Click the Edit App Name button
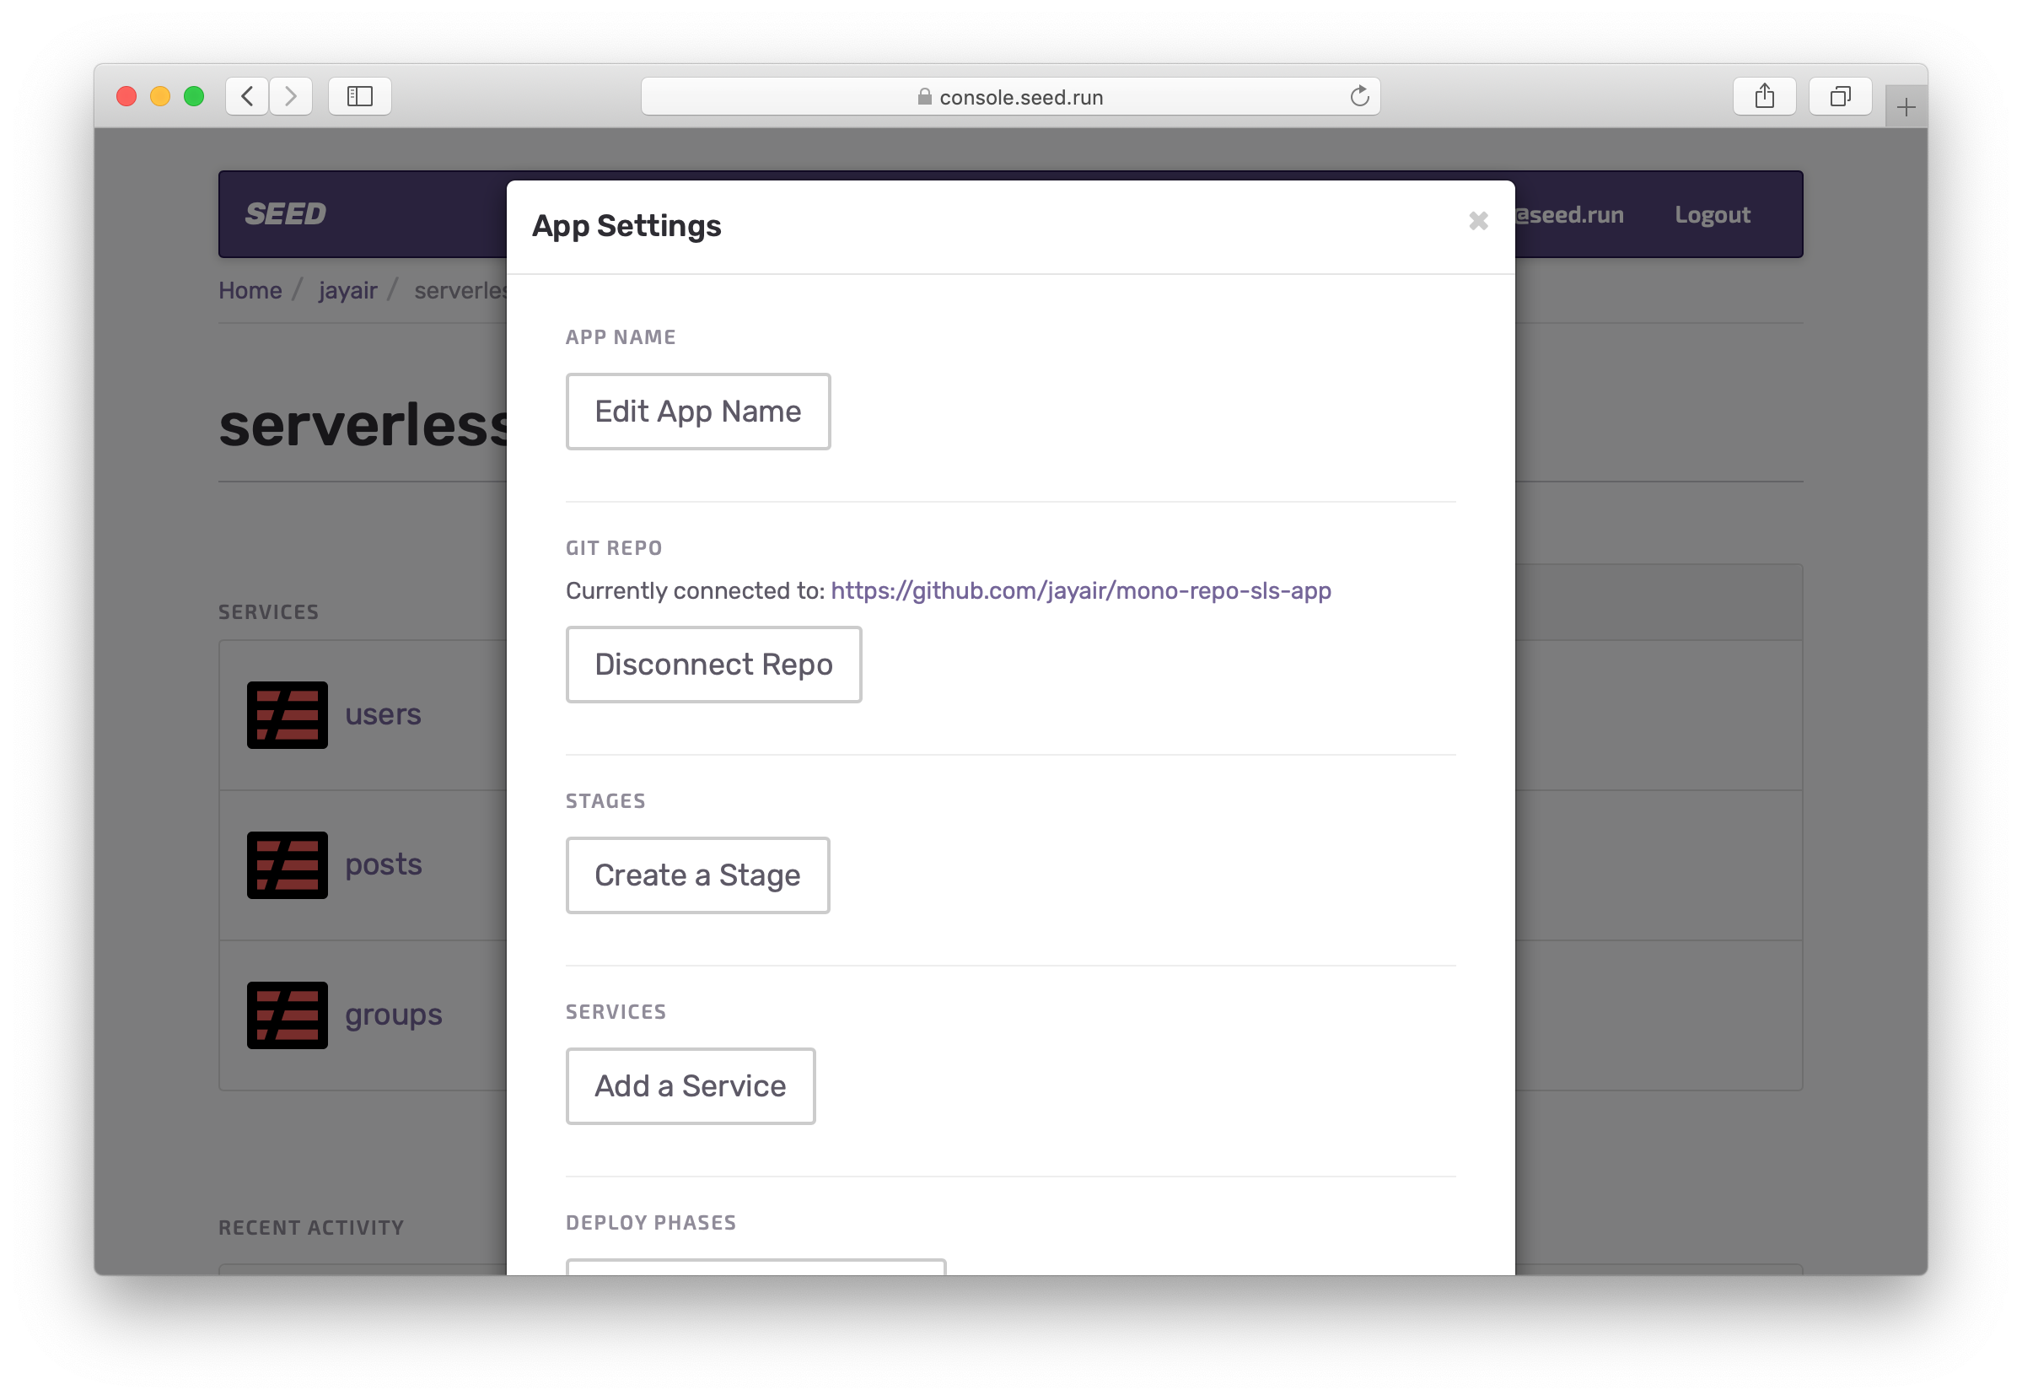 (698, 412)
